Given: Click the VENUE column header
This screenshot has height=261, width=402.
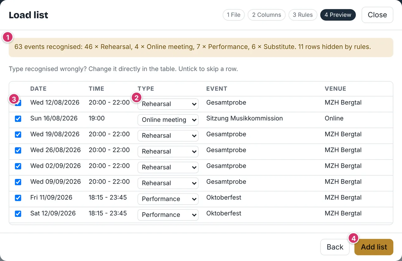Looking at the screenshot, I should coord(336,89).
